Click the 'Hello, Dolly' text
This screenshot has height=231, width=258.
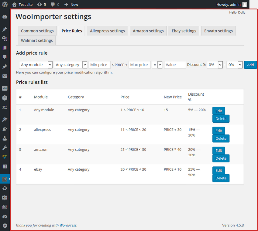coord(237,12)
